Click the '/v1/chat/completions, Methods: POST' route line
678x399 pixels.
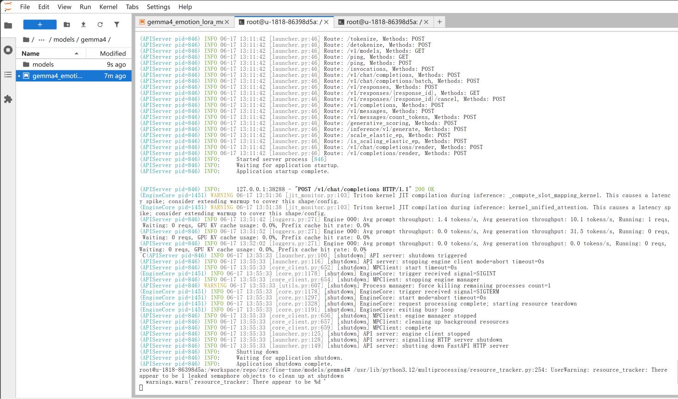coord(404,75)
